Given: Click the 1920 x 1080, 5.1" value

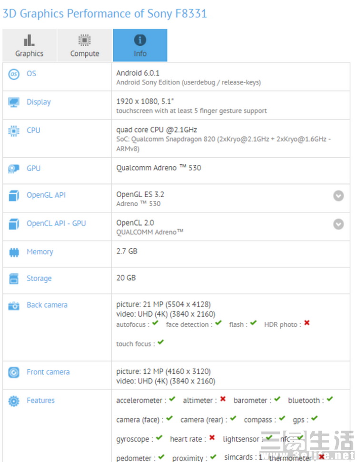Looking at the screenshot, I should pyautogui.click(x=145, y=101).
